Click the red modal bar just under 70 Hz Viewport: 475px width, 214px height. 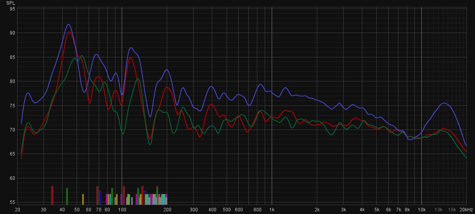tap(98, 195)
